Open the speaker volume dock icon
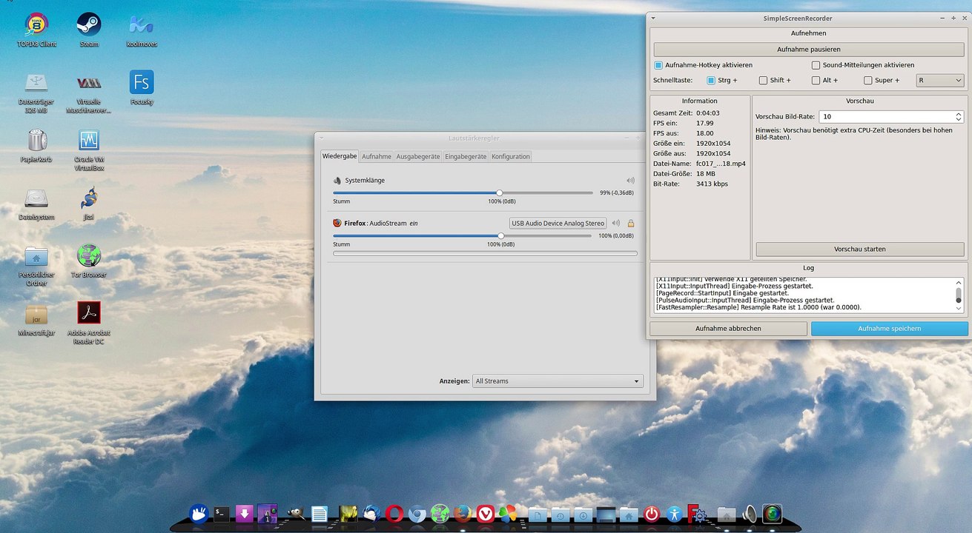 click(750, 514)
